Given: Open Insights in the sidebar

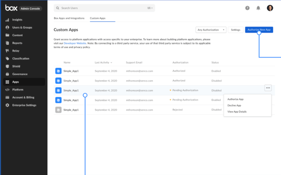Looking at the screenshot, I should [x=17, y=20].
